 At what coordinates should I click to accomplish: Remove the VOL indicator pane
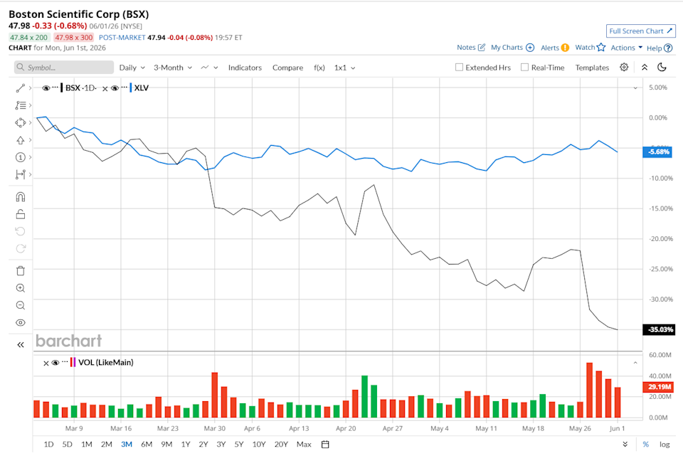click(x=46, y=363)
